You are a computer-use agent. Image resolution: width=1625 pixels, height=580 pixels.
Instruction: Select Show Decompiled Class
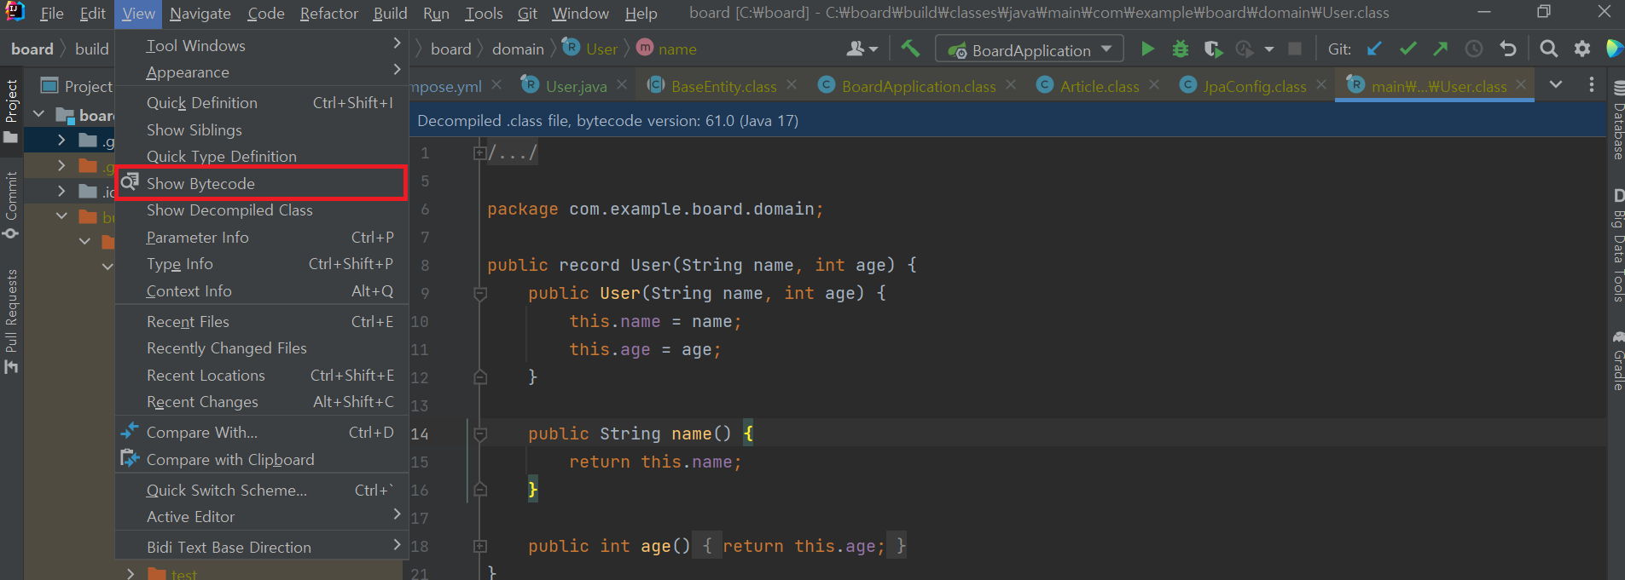(261, 210)
